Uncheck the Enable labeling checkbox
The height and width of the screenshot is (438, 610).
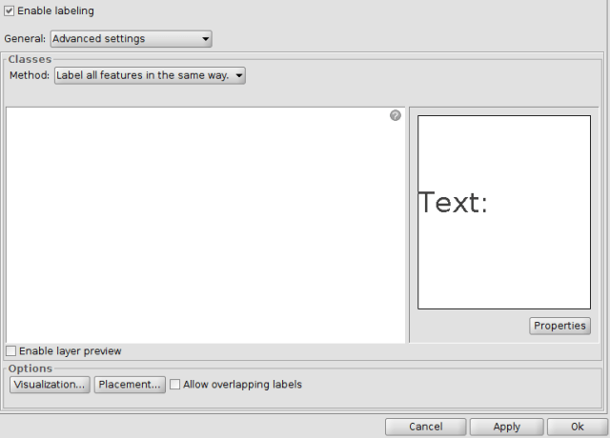point(10,10)
